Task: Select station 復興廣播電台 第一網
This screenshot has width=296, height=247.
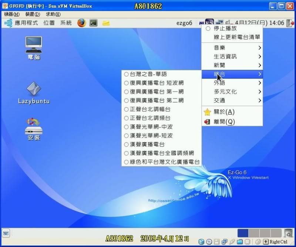Action: click(161, 92)
